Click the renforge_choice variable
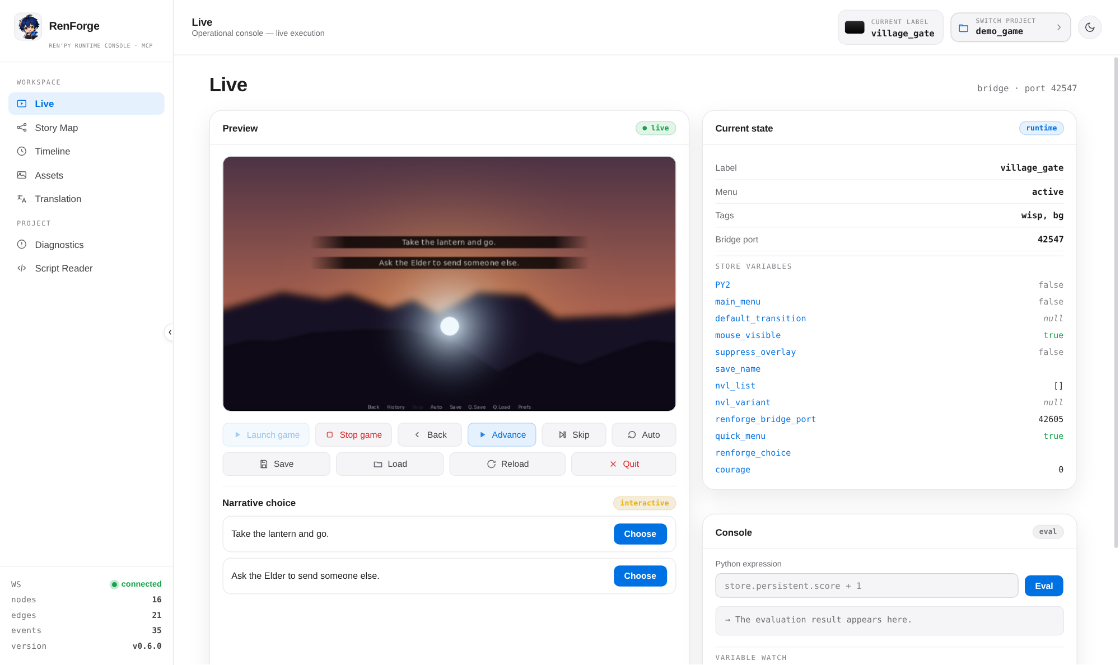This screenshot has width=1120, height=665. tap(753, 453)
